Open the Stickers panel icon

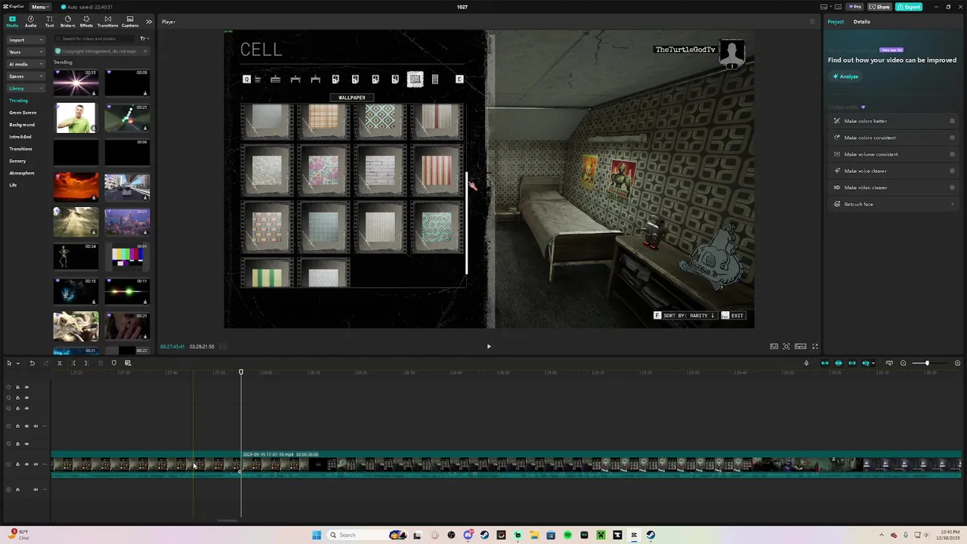(67, 21)
